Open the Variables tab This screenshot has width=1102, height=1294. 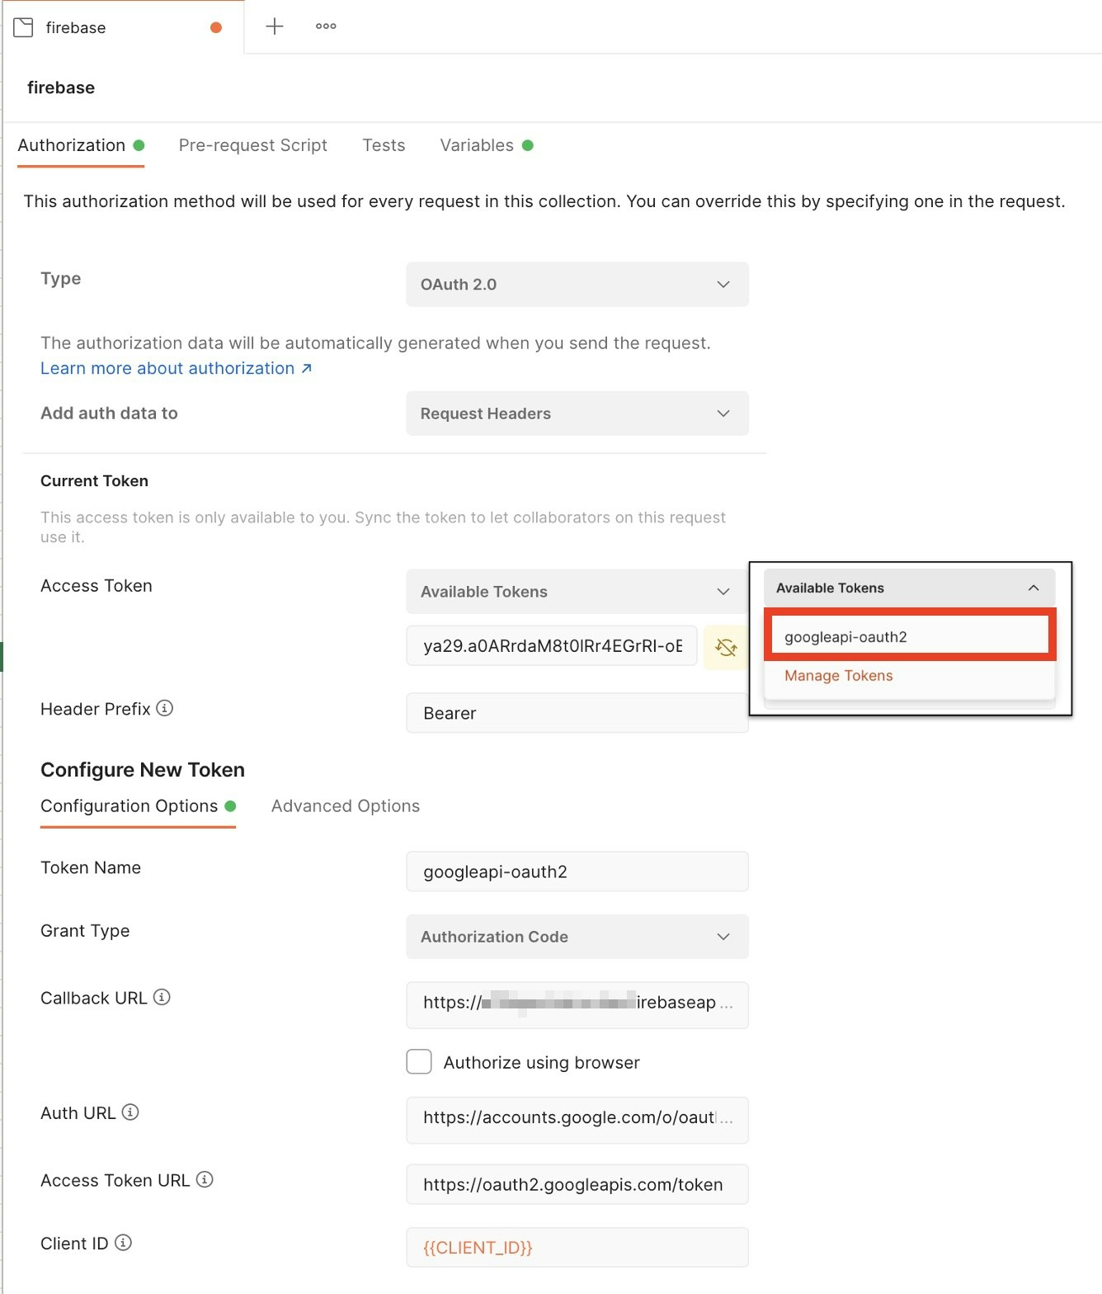[477, 145]
